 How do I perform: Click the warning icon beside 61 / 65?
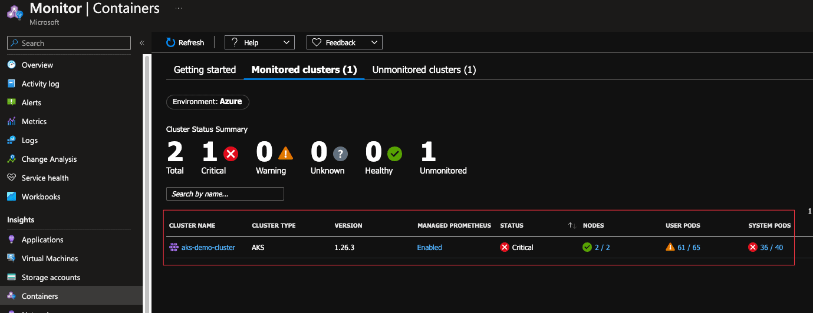coord(670,247)
